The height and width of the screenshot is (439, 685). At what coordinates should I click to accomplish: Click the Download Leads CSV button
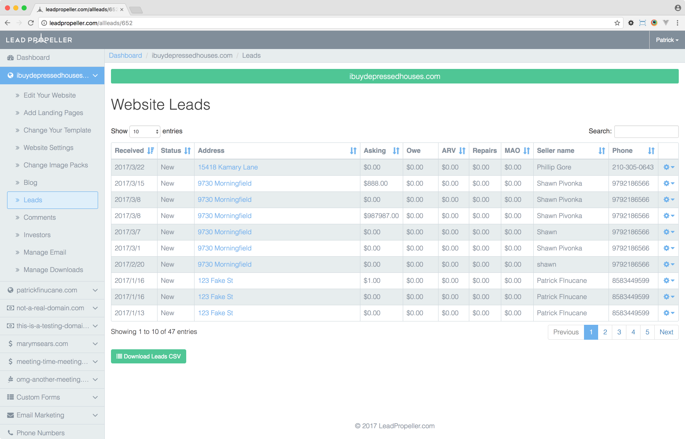click(148, 356)
